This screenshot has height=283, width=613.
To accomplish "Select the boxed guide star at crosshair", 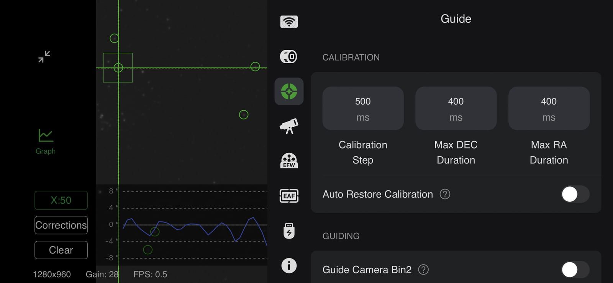I will tap(118, 68).
